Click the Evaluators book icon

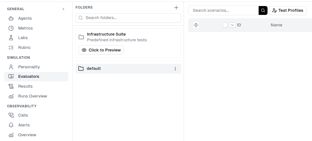[x=11, y=77]
